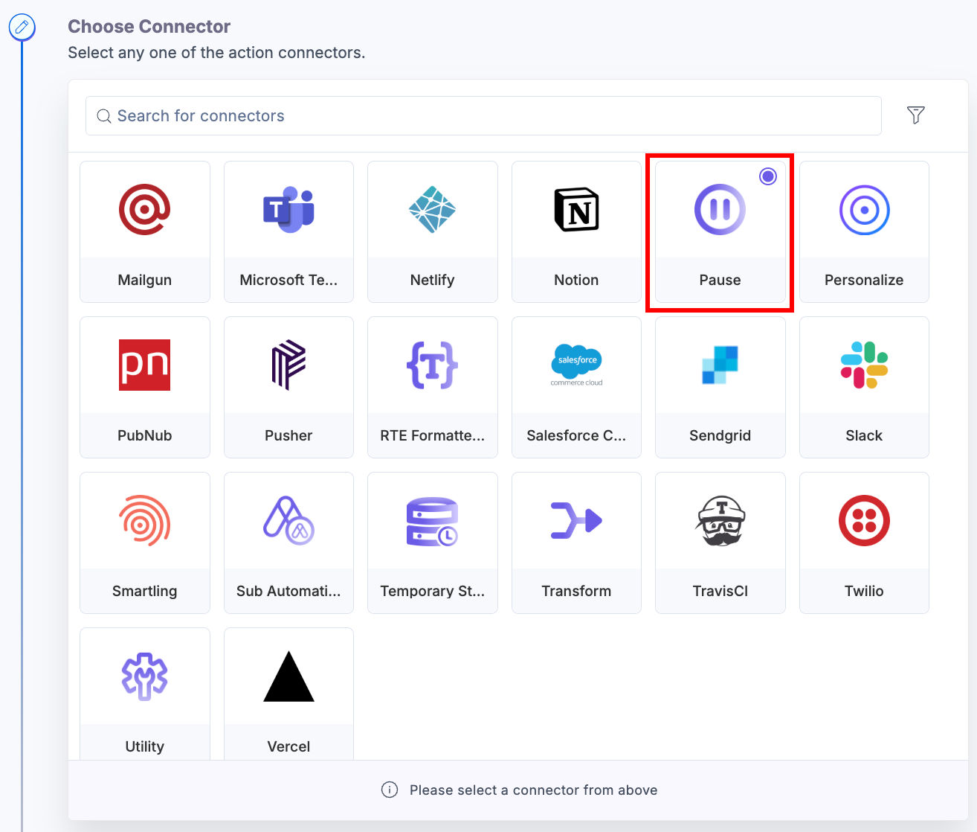Click the Transform label text
Screen dimensions: 977x832
coord(576,591)
